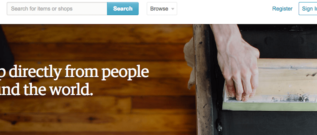Click the 'Search for items or shops' field
317x135 pixels.
[x=57, y=9]
